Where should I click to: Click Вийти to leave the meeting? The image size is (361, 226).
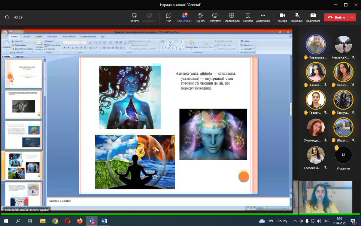336,17
